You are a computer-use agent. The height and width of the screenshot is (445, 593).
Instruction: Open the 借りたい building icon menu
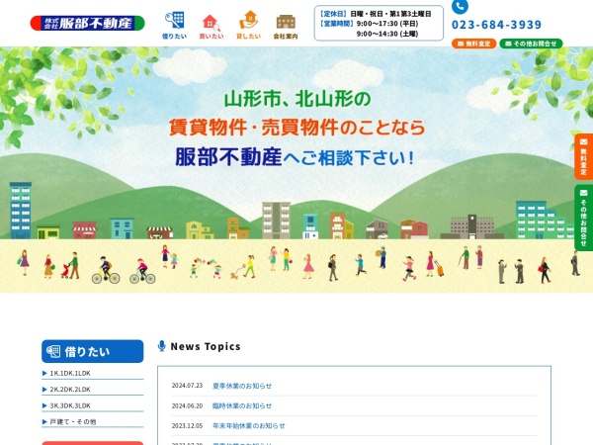174,26
